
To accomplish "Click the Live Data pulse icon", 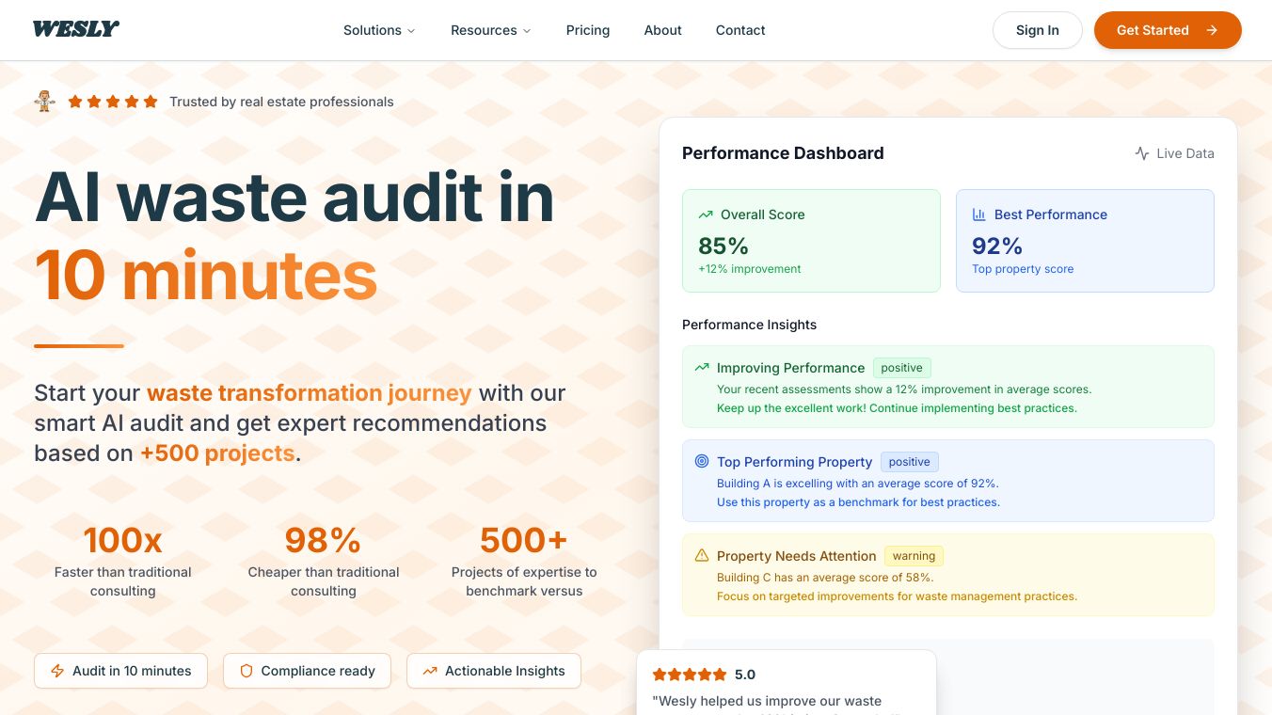I will click(x=1142, y=153).
